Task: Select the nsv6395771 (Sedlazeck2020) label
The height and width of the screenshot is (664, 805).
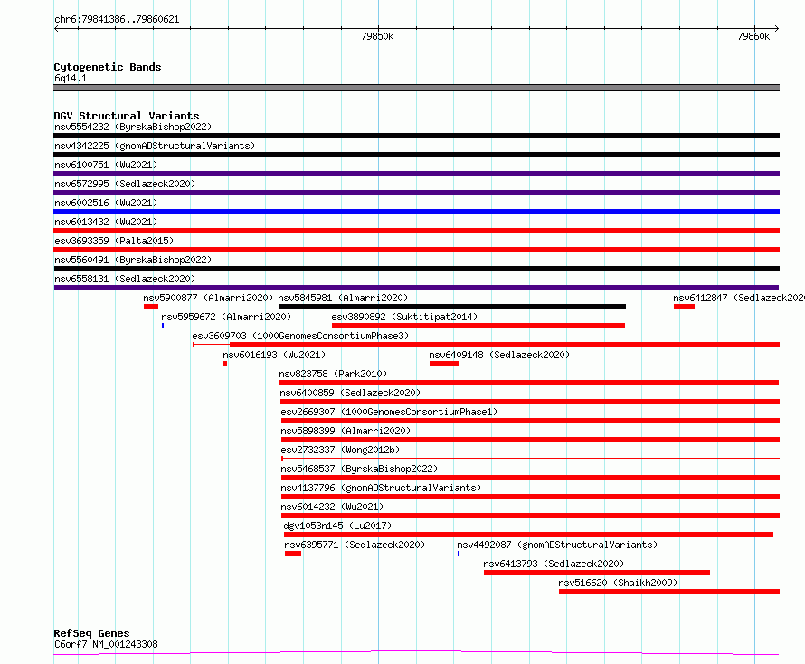Action: [355, 545]
